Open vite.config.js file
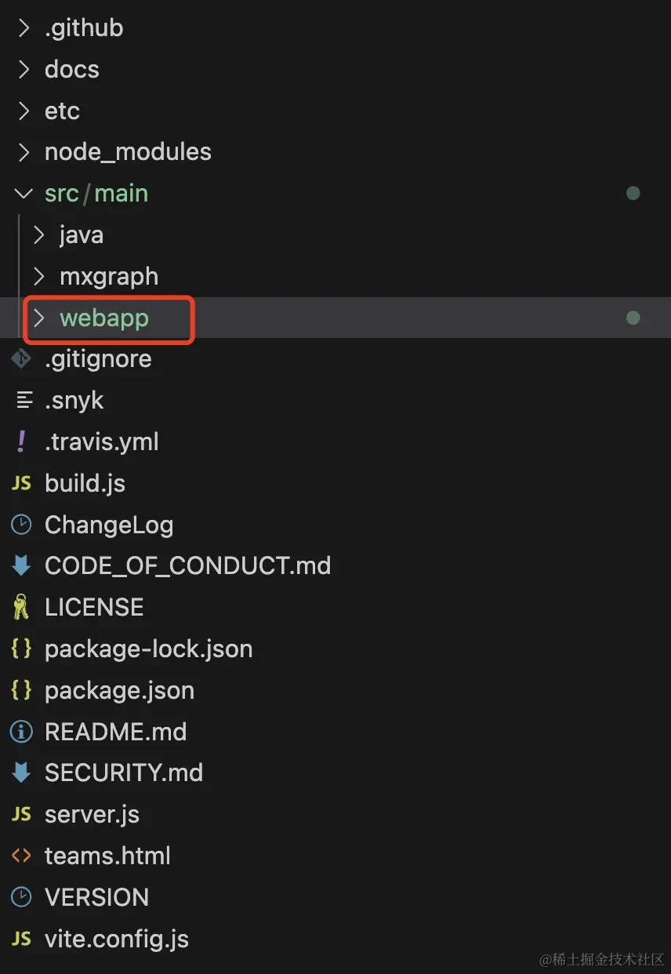Screen dimensions: 671x974 point(117,939)
